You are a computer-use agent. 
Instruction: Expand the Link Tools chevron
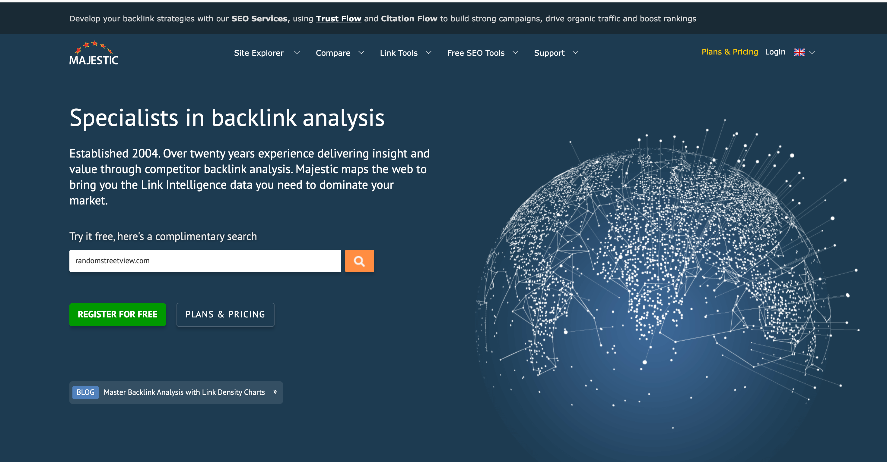(428, 53)
